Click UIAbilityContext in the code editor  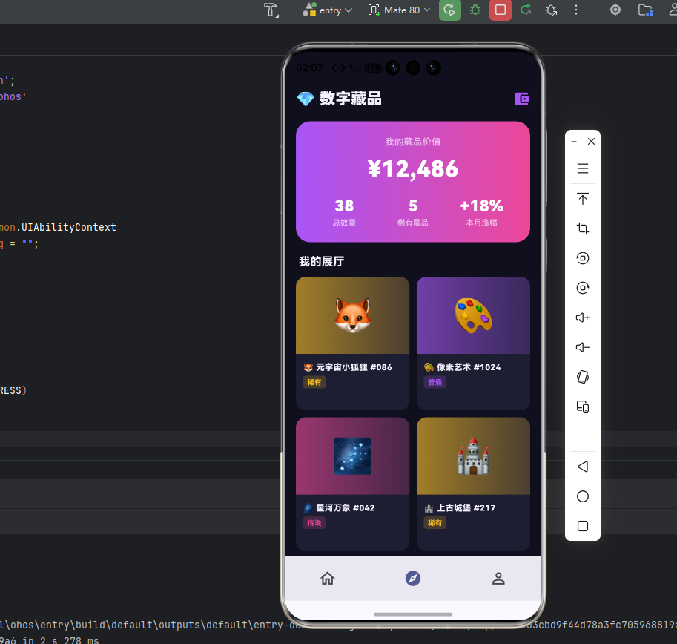click(x=69, y=227)
